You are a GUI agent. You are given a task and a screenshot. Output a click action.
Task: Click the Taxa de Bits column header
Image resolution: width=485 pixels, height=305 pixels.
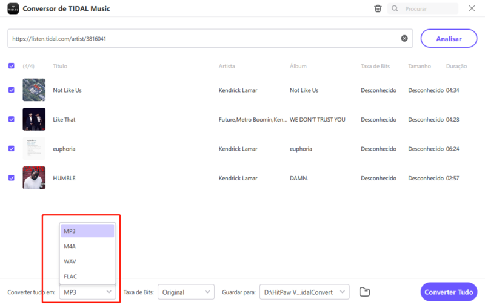click(375, 66)
